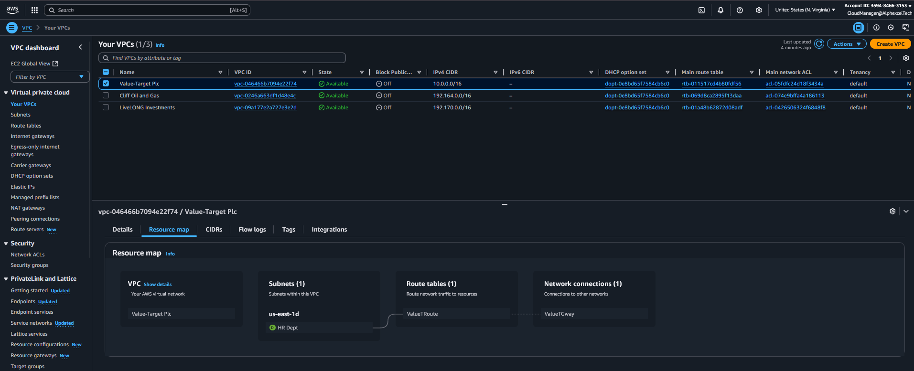Toggle the select-all VPCs checkbox
Image resolution: width=914 pixels, height=371 pixels.
pyautogui.click(x=106, y=72)
